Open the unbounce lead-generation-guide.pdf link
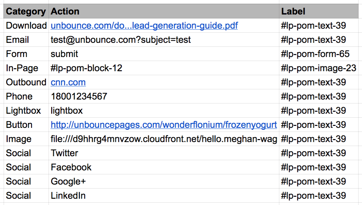 point(144,26)
